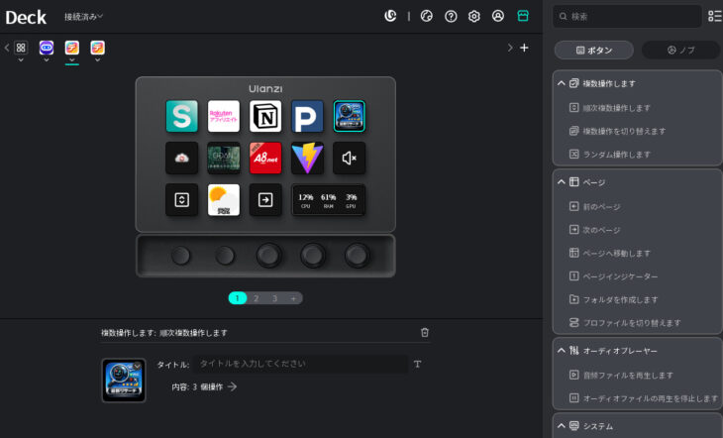Switch to the ノブ tab
Viewport: 723px width, 438px height.
click(x=681, y=50)
